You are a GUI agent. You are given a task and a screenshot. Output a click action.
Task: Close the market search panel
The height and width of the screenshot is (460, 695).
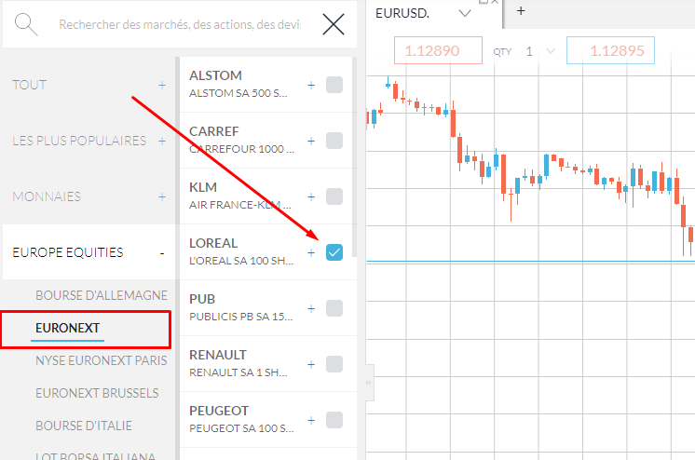333,25
